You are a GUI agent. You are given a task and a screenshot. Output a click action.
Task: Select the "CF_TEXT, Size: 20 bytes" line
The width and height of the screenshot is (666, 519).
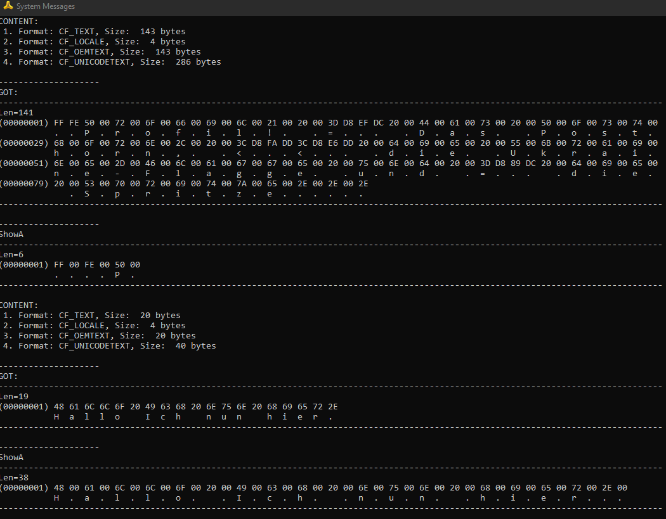pyautogui.click(x=99, y=316)
